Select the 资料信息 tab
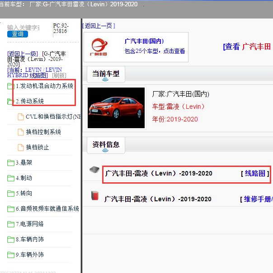The height and width of the screenshot is (273, 273). (106, 145)
